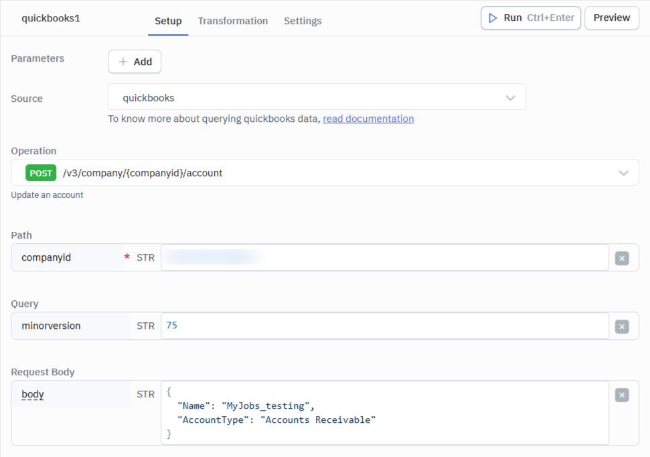Click the companyid parameter label
Screen dimensions: 650x457
(x=46, y=257)
